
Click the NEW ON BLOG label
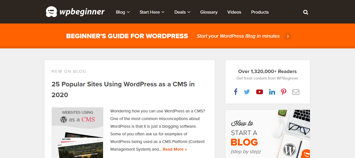(x=69, y=71)
